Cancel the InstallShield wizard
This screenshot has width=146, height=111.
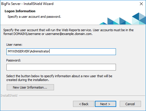[x=130, y=104]
